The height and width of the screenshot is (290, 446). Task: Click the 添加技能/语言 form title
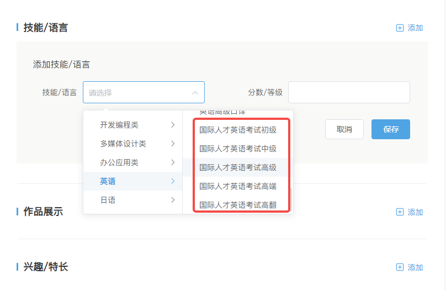[61, 64]
